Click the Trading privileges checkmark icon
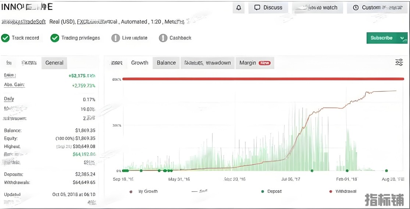410x209 pixels. [x=55, y=38]
